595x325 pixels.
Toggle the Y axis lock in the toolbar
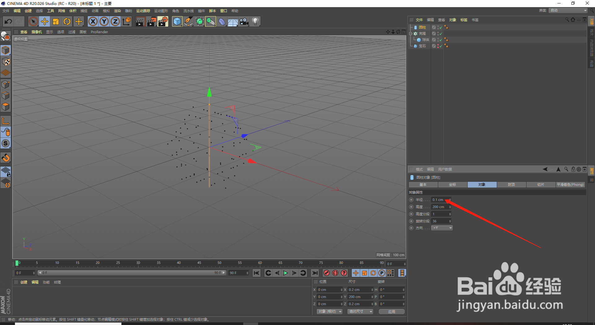tap(104, 21)
